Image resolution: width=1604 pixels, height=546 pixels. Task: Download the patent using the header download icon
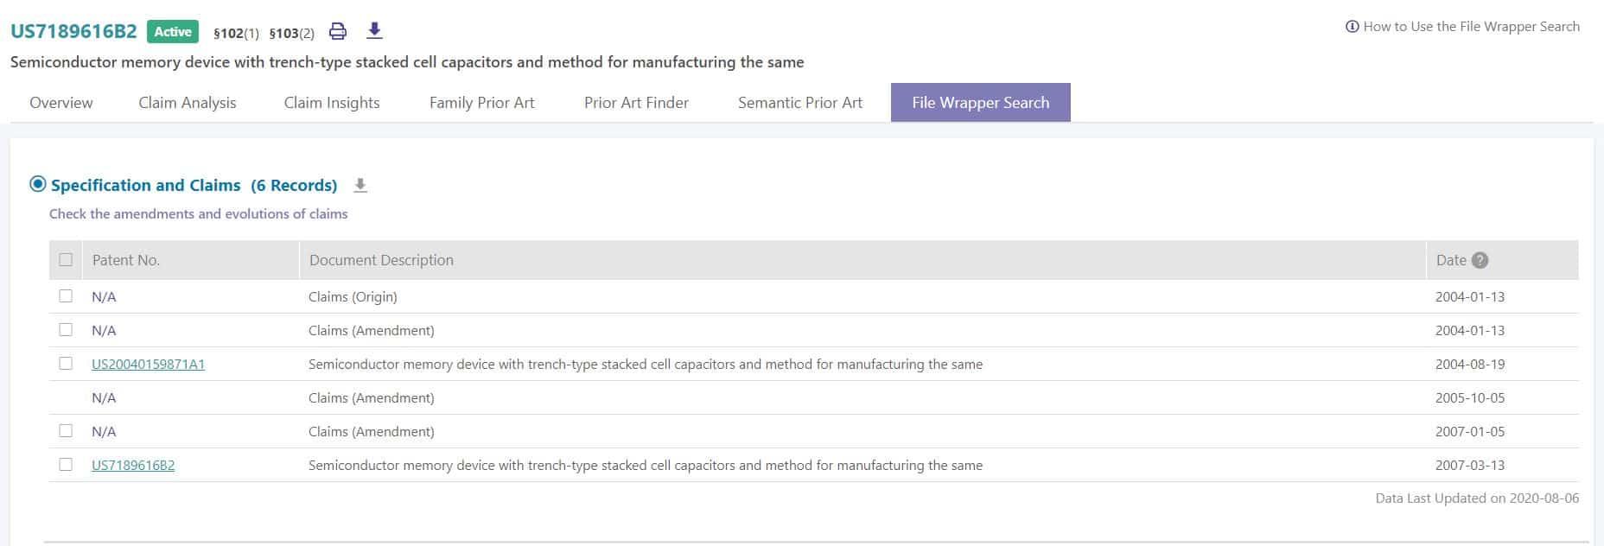374,31
